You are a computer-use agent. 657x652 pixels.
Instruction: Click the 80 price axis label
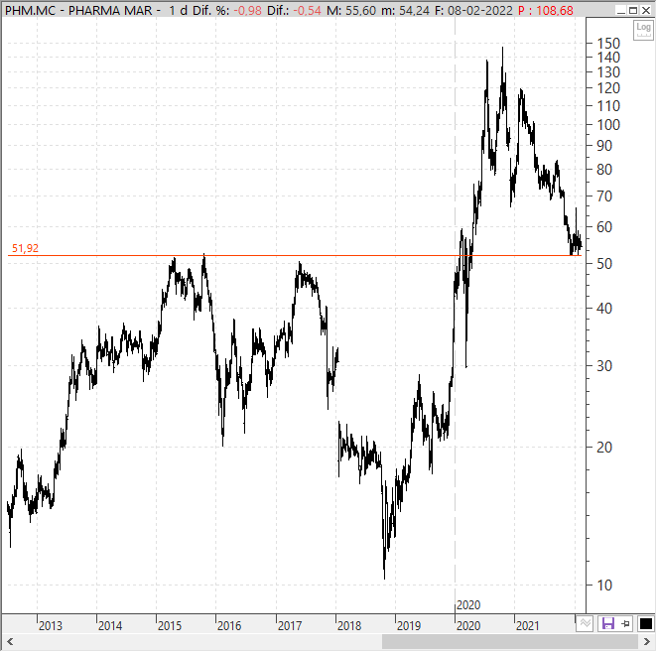pos(604,170)
